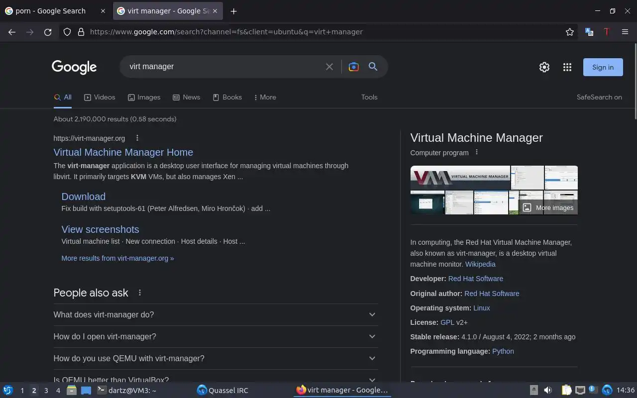
Task: Open the site security lock info
Action: [x=81, y=32]
